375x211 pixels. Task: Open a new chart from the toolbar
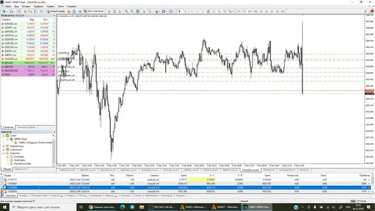click(4, 11)
